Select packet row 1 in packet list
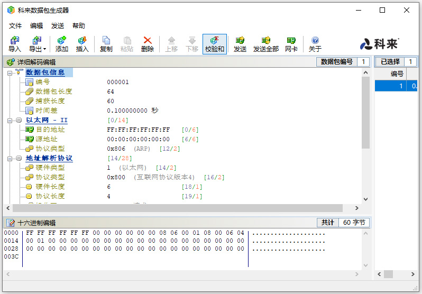 [x=396, y=86]
